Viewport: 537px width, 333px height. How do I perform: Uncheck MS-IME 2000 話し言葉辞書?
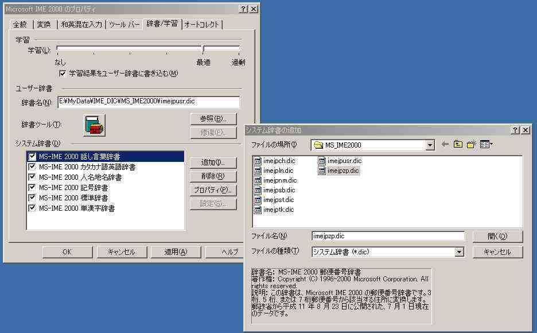click(x=32, y=157)
